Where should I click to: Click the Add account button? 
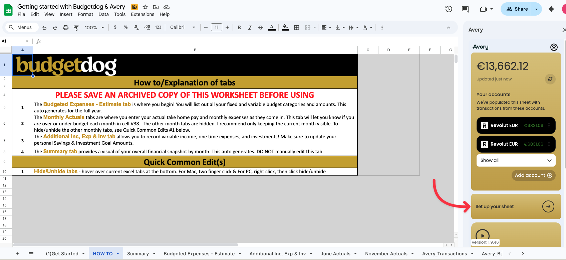point(533,175)
